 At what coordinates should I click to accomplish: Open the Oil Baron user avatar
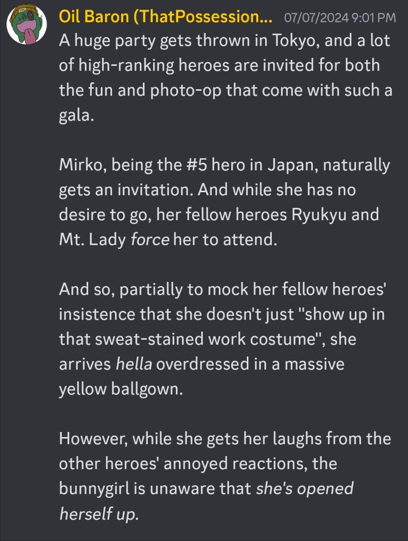(x=27, y=24)
